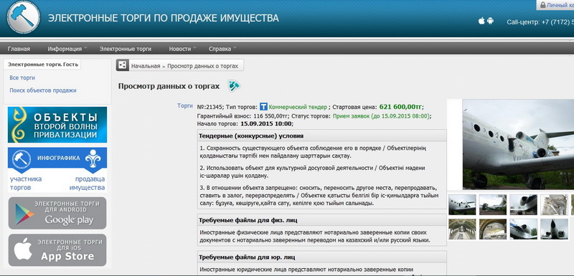Screen dimensions: 574x276
Task: Click the blue T commercial tender icon
Action: [x=263, y=107]
